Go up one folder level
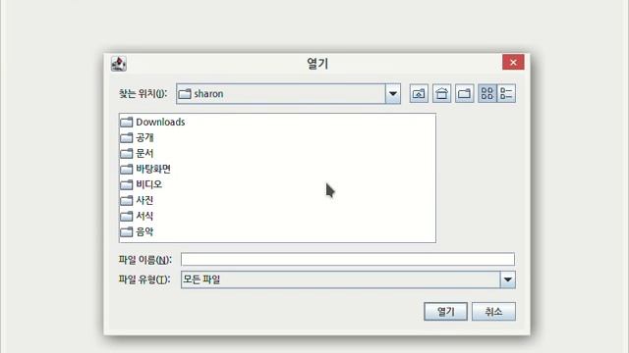The width and height of the screenshot is (629, 353). pos(419,94)
